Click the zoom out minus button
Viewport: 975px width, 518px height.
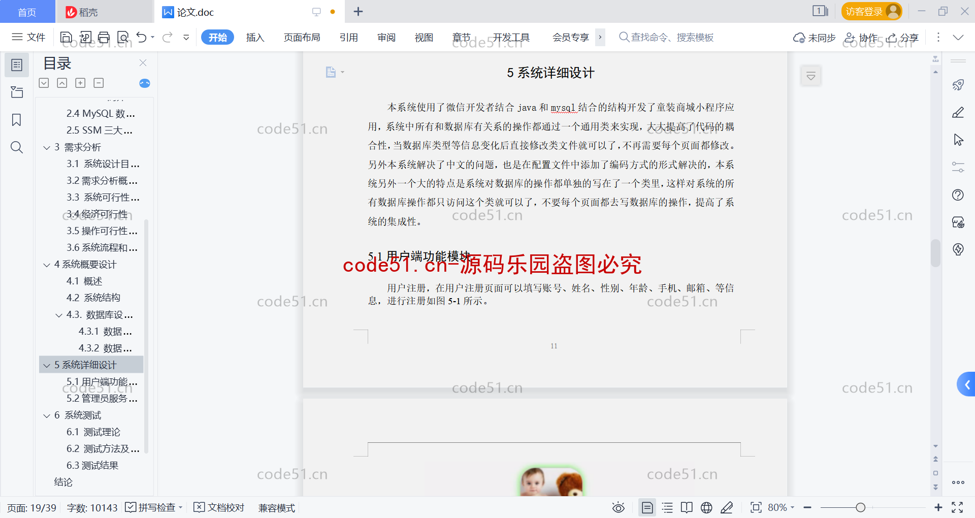[808, 507]
